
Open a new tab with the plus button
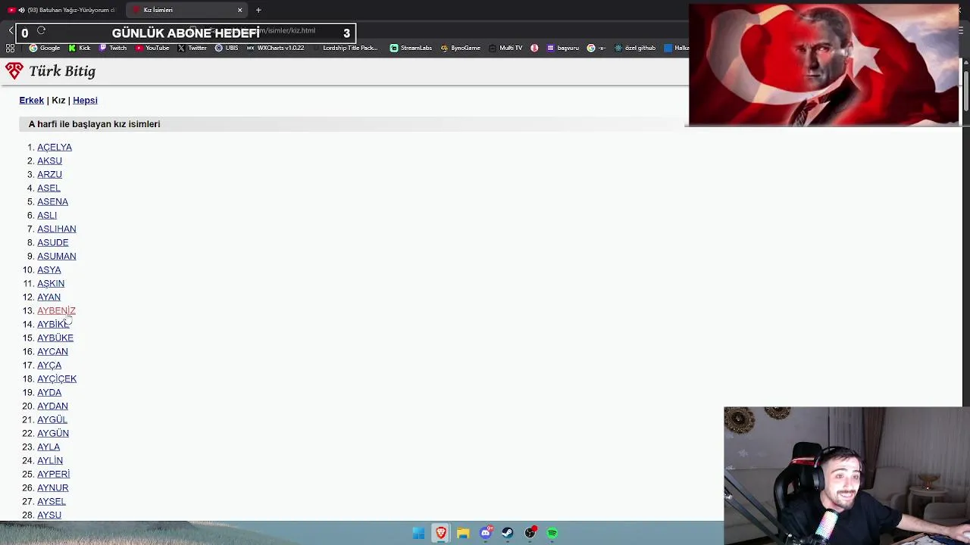(258, 10)
